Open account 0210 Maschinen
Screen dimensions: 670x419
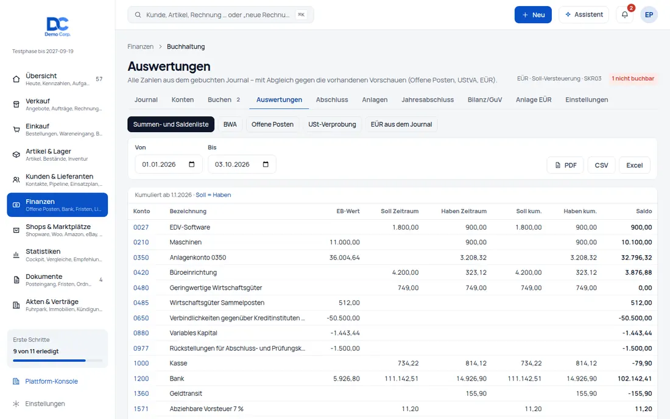pos(141,242)
